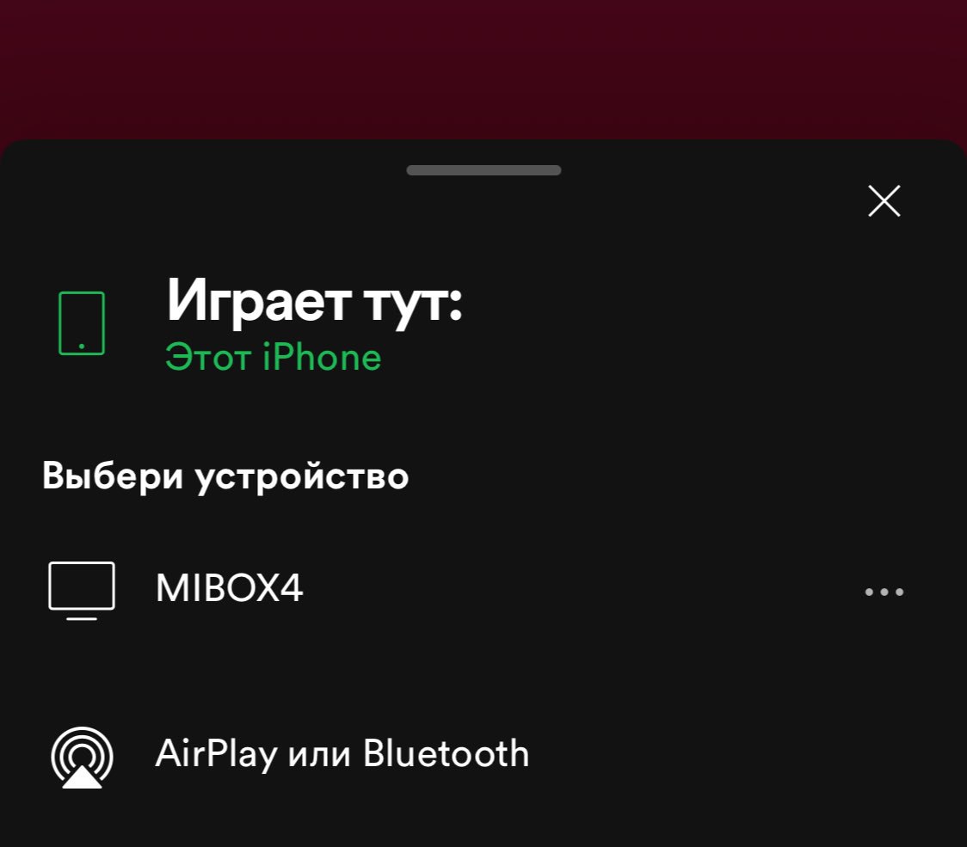The image size is (967, 847).
Task: Tap the gray sheet grabber handle
Action: click(483, 170)
